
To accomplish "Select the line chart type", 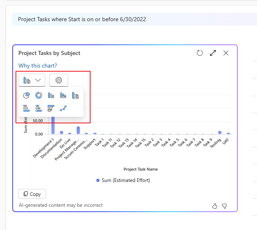I will click(x=63, y=108).
